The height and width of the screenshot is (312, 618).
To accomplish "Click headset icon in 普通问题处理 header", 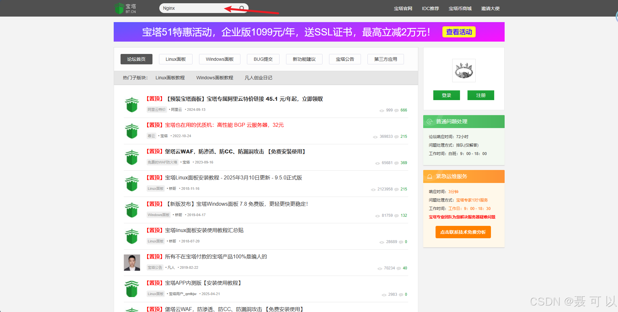I will 429,122.
